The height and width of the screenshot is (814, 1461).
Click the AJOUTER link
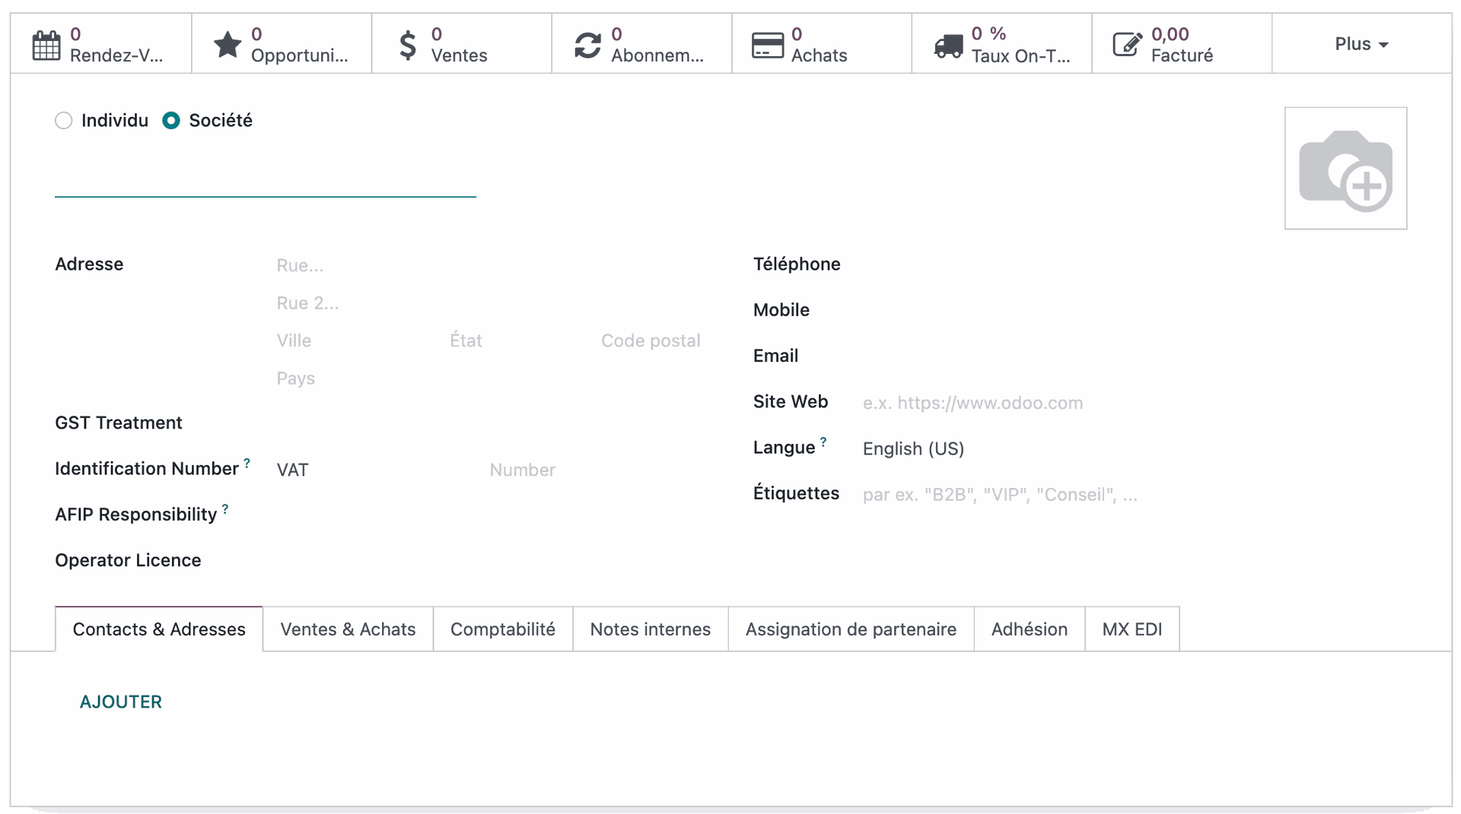(121, 702)
